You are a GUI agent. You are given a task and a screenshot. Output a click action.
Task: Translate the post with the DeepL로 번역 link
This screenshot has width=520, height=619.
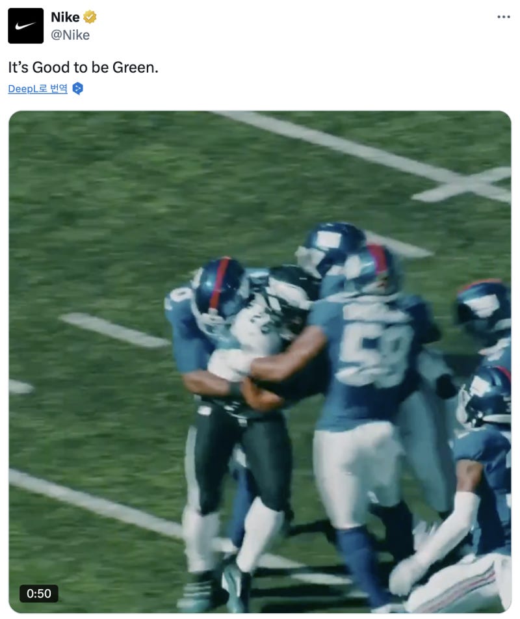click(x=38, y=88)
